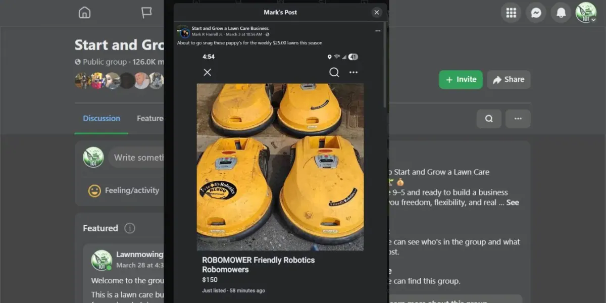Open the Lawnmowing101 author avatar
The width and height of the screenshot is (606, 303).
tap(102, 260)
